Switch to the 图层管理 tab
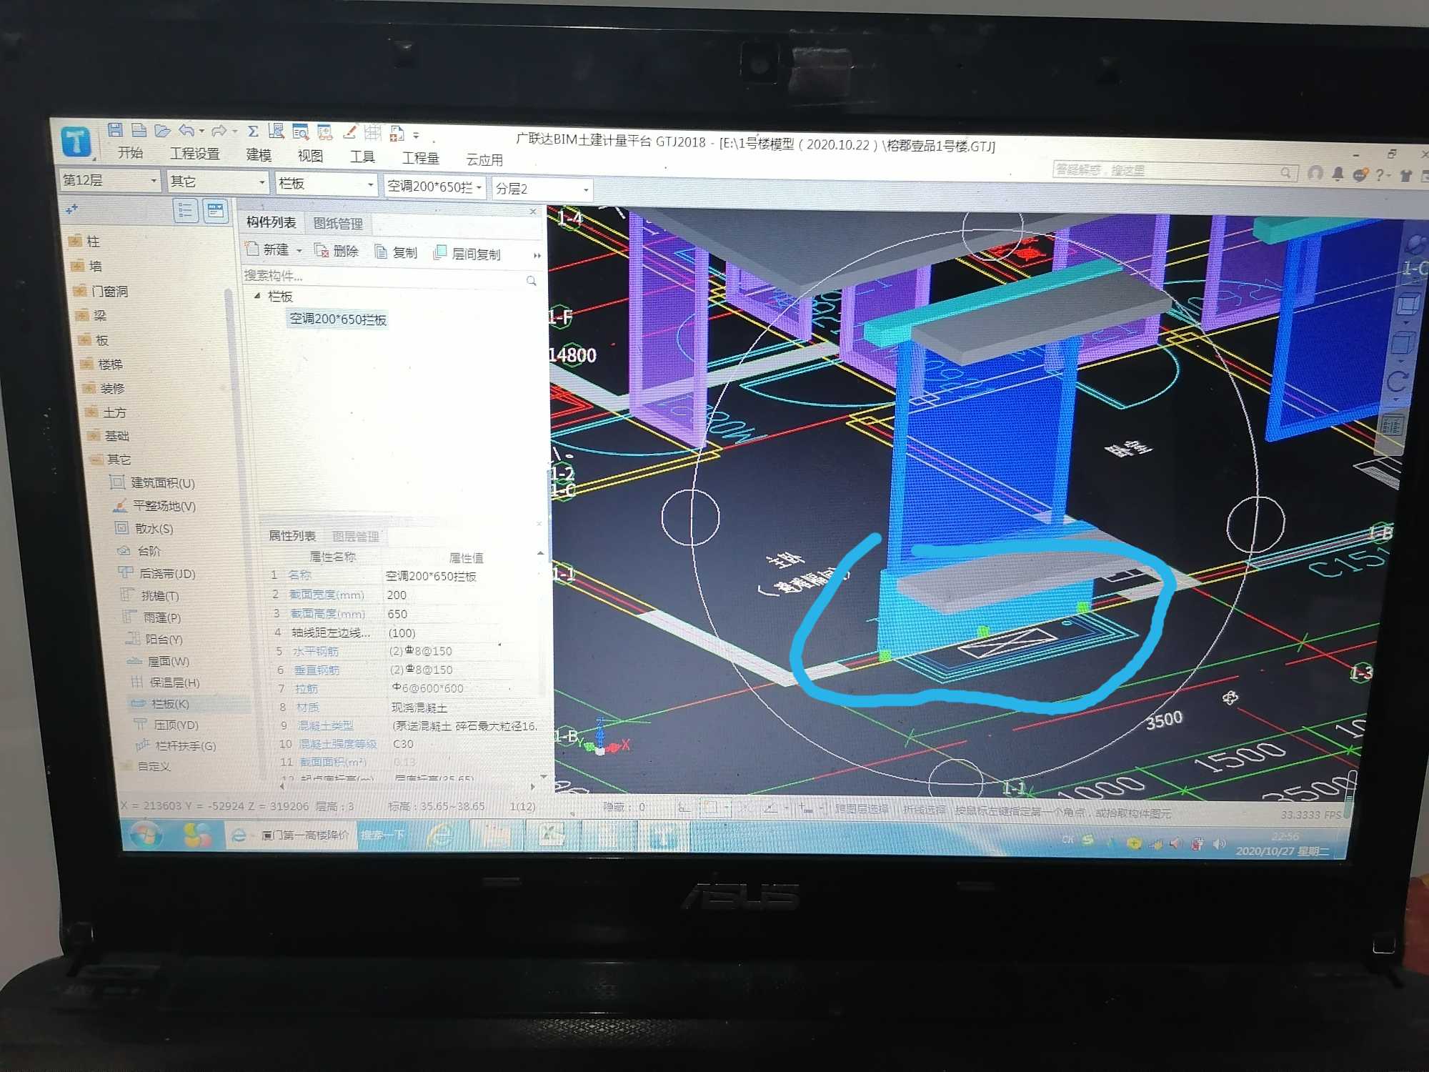 [x=355, y=537]
